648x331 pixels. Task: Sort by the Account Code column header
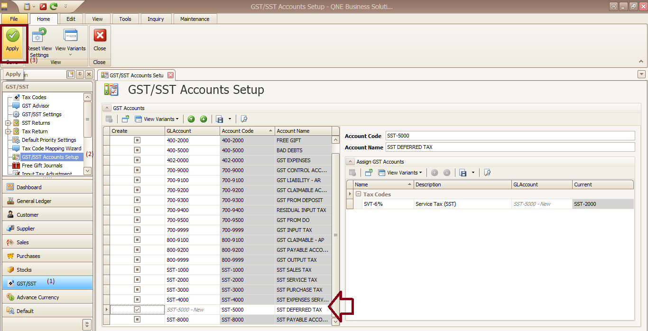click(247, 131)
